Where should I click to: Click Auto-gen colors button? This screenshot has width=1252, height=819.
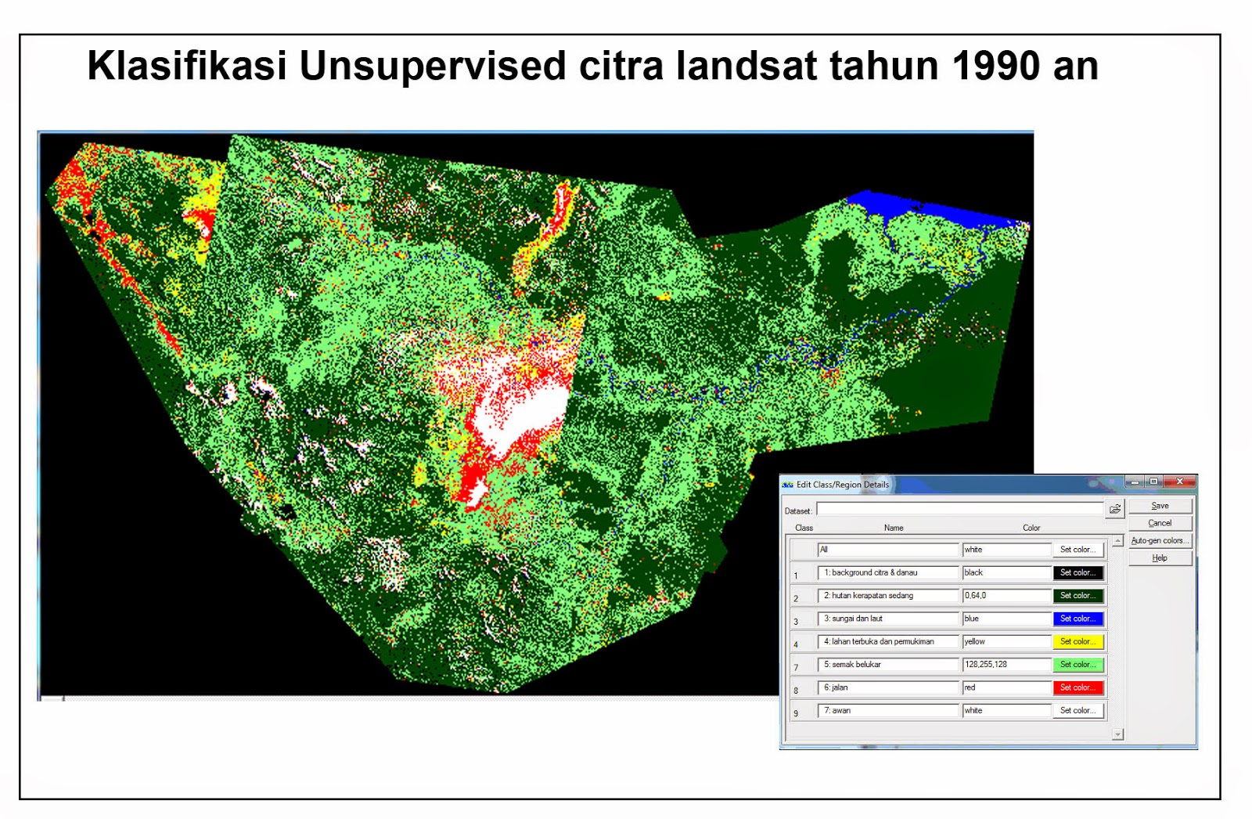click(1159, 540)
